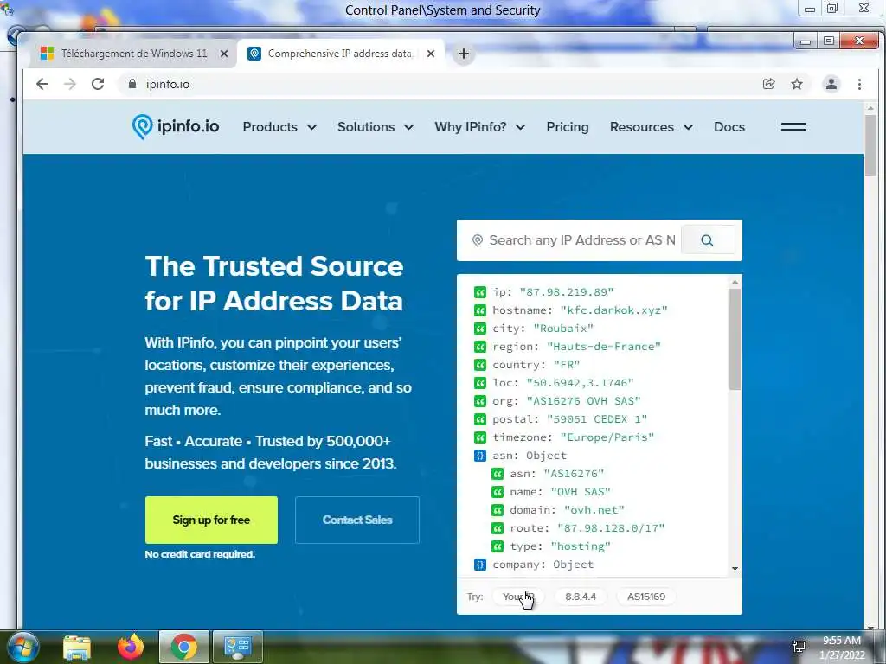Image resolution: width=886 pixels, height=664 pixels.
Task: Click hostname value "kfc.darkok.xyz"
Action: point(613,310)
